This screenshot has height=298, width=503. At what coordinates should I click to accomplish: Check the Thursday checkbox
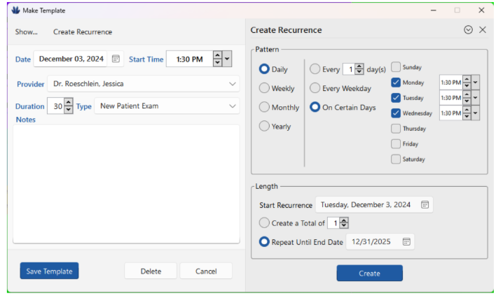(x=396, y=129)
